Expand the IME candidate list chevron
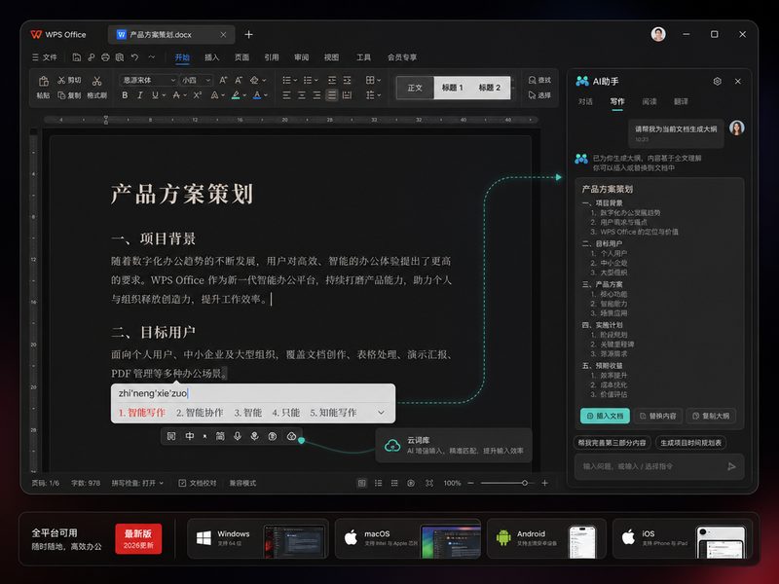Screen dimensions: 779x584 point(381,413)
